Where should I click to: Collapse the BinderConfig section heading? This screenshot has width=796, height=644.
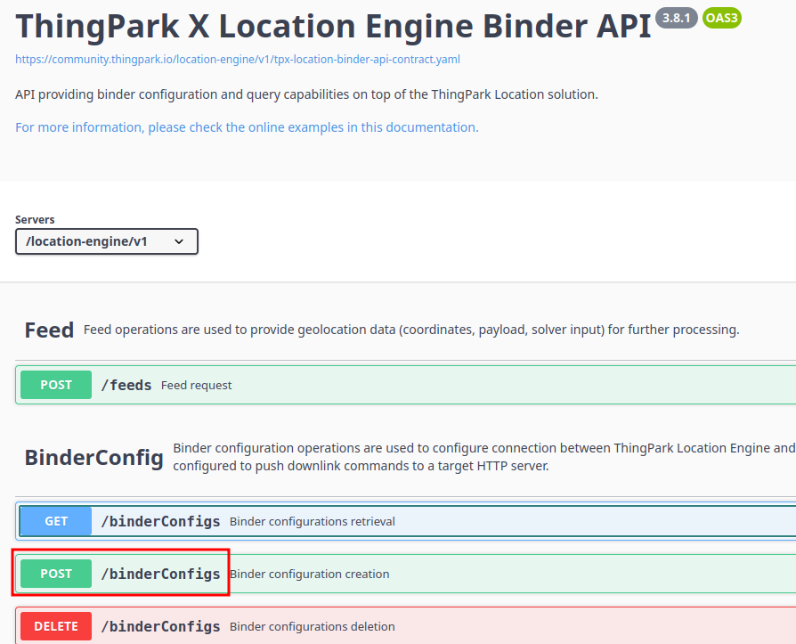(x=93, y=457)
